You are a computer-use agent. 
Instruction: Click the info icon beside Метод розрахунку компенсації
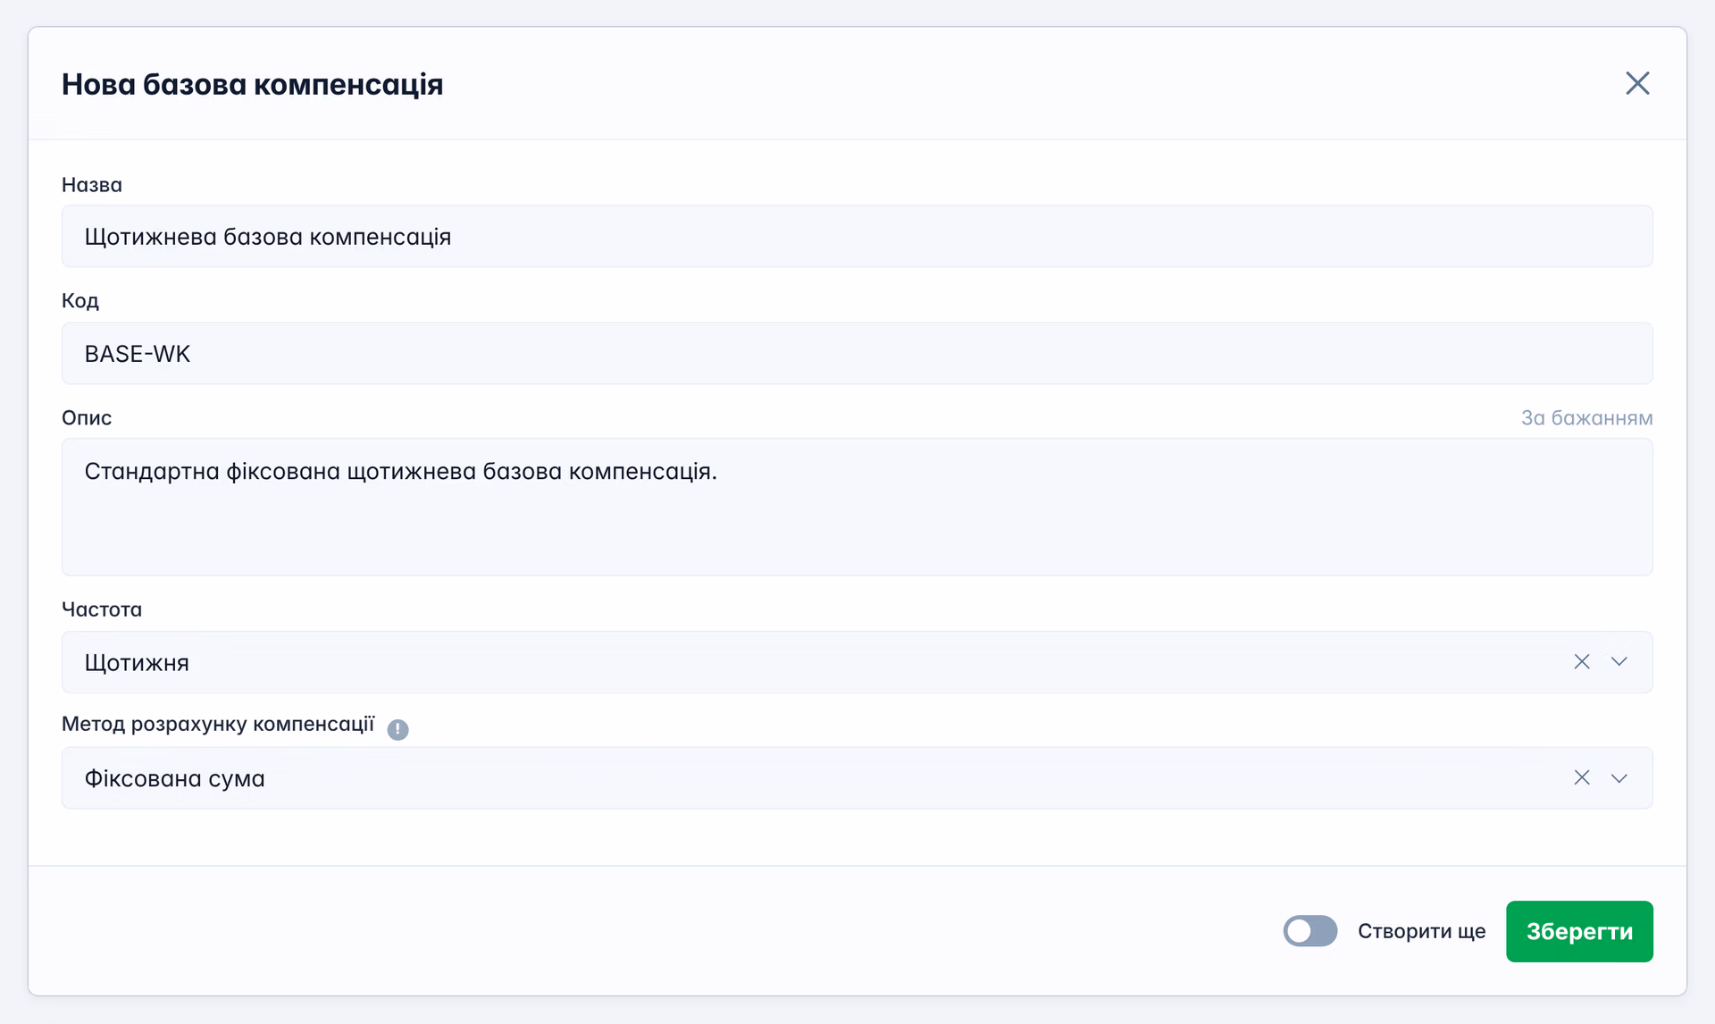coord(397,729)
